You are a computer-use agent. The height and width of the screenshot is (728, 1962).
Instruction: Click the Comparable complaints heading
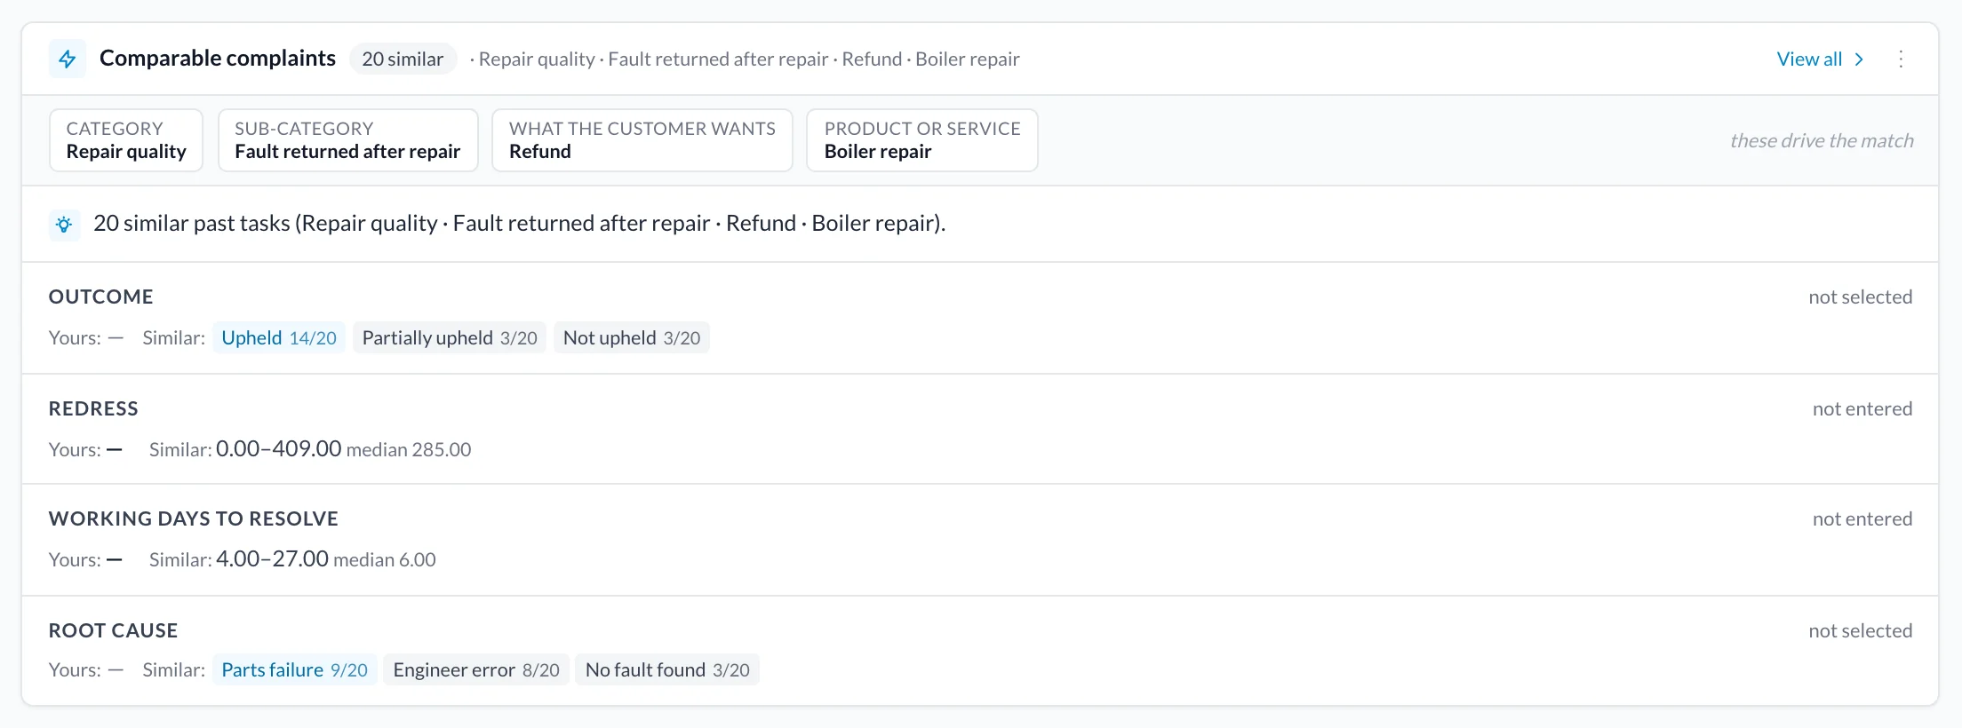pos(218,58)
